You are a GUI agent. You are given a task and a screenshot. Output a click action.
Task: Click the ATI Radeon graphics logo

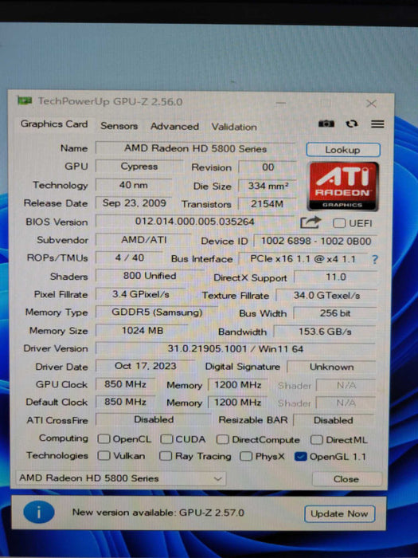[x=342, y=187]
